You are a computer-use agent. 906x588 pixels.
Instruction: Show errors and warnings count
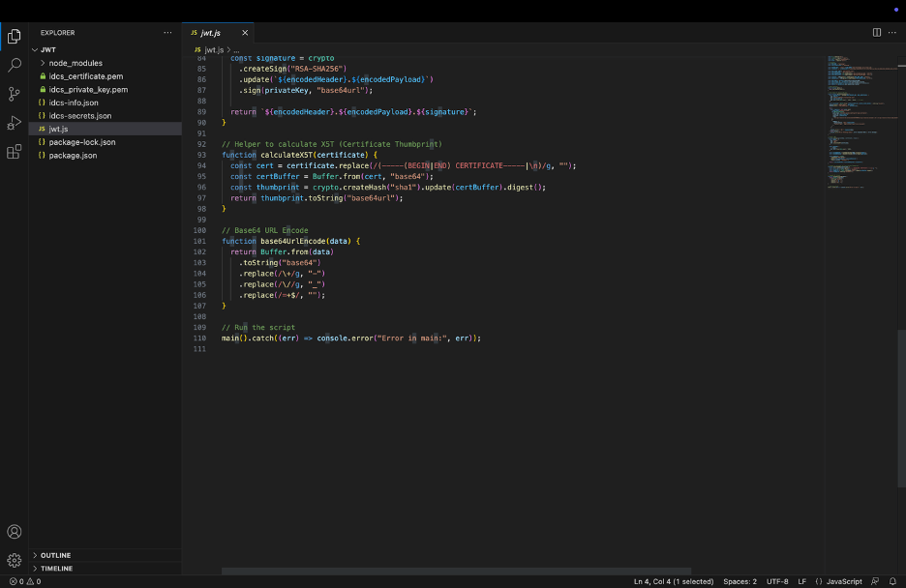click(x=25, y=581)
